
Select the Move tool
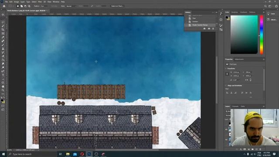pos(3,14)
